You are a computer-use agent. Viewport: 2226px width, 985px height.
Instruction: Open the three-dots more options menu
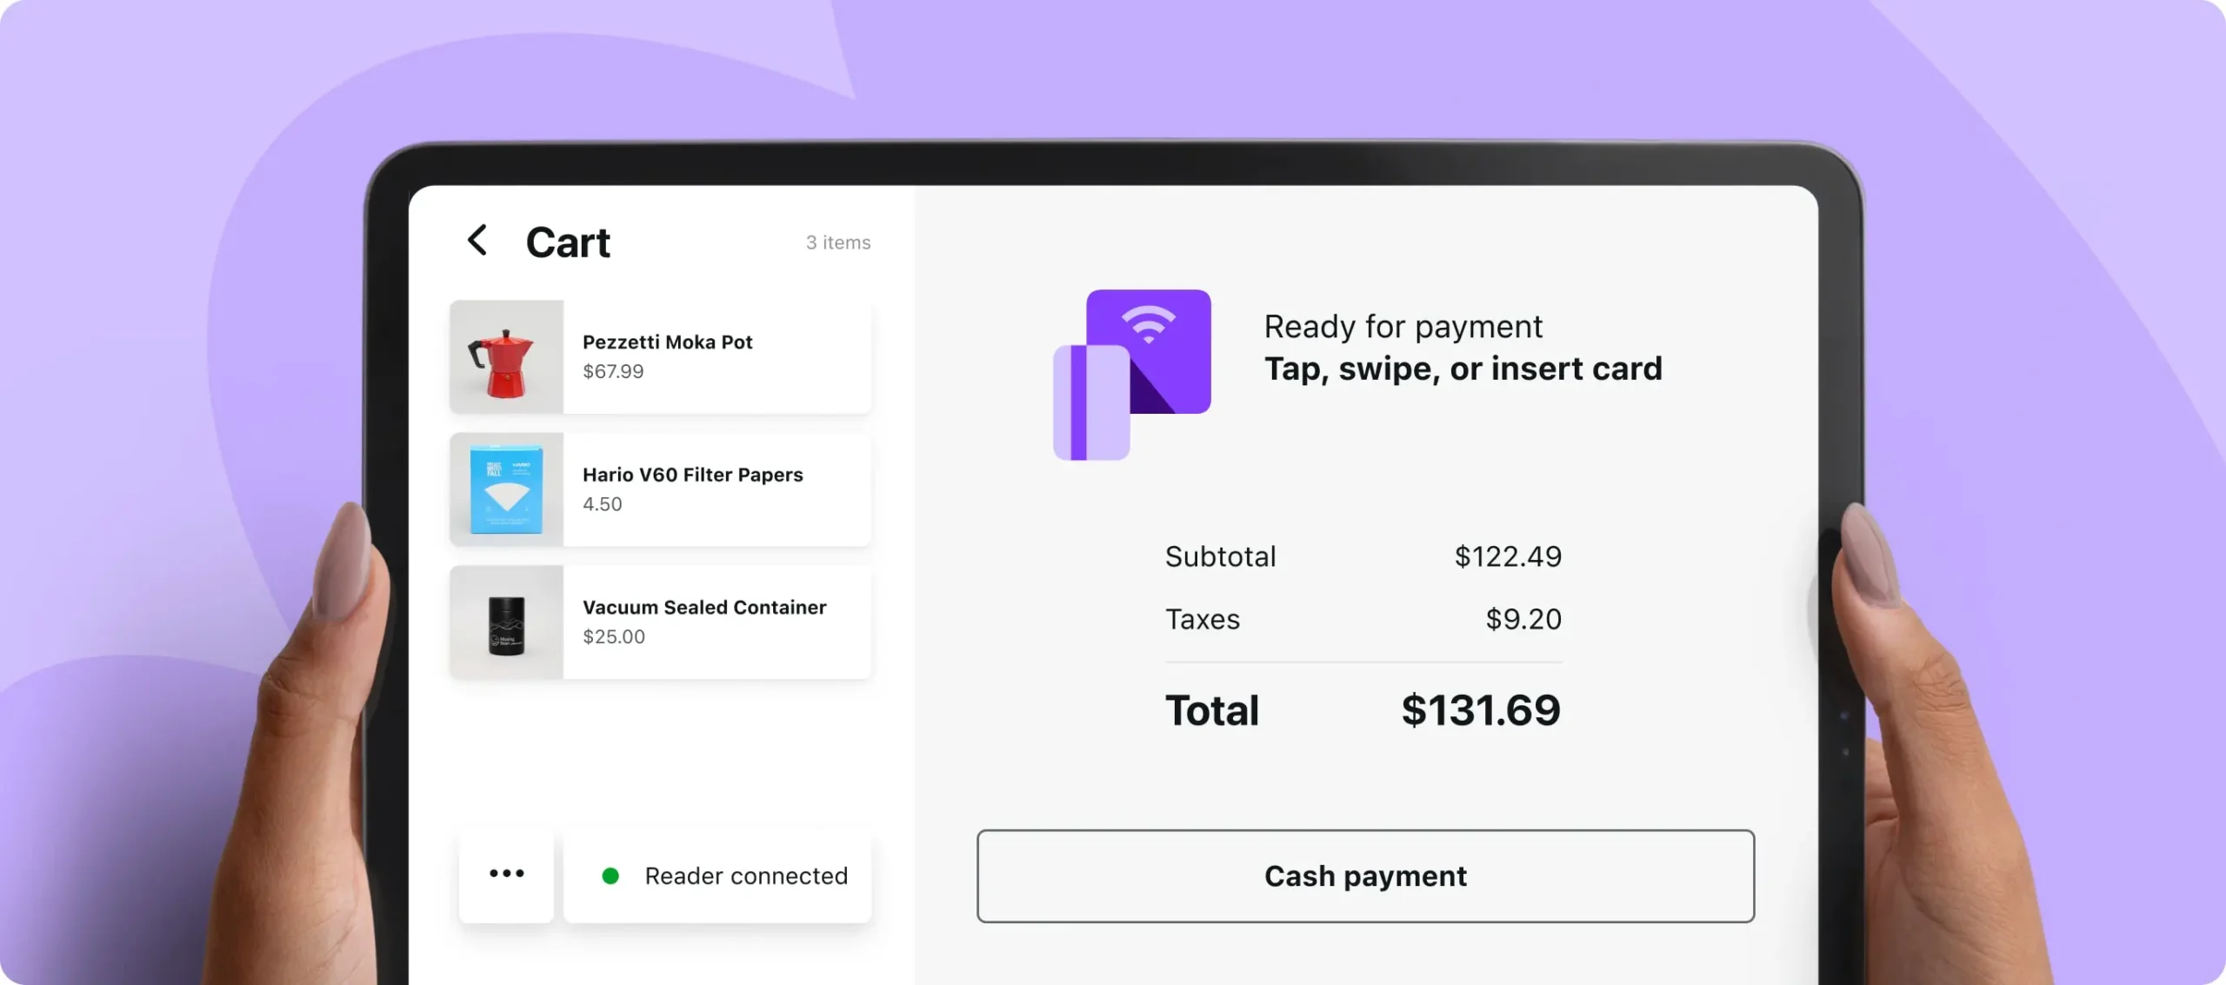[506, 875]
